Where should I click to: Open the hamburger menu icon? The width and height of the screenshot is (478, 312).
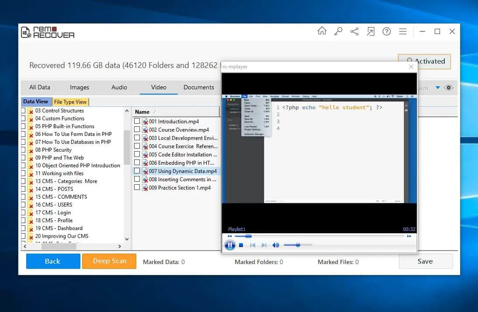403,31
